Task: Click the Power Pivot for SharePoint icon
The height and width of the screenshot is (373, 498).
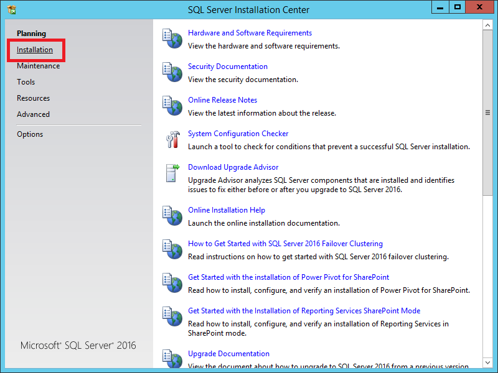Action: [x=171, y=282]
